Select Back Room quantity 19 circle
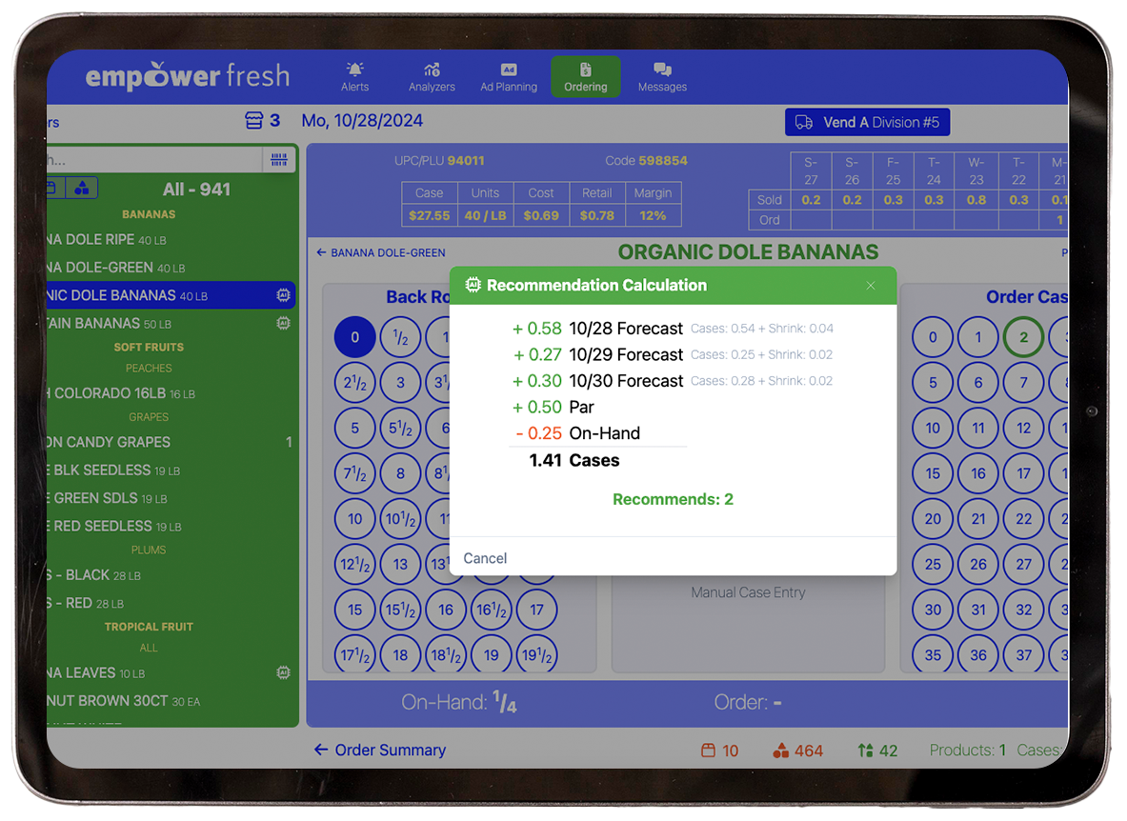 point(492,655)
